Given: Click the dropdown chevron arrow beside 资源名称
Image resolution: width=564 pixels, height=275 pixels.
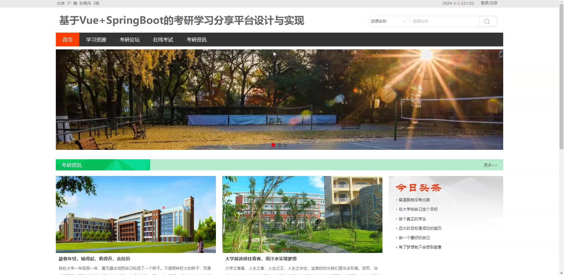Looking at the screenshot, I should (404, 21).
